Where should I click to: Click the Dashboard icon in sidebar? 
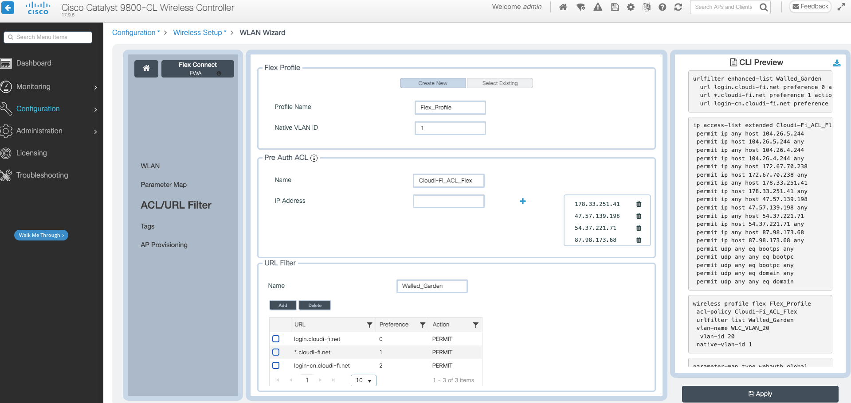(x=6, y=63)
